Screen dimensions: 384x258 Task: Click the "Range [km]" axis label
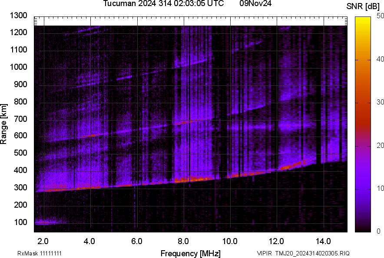point(4,125)
